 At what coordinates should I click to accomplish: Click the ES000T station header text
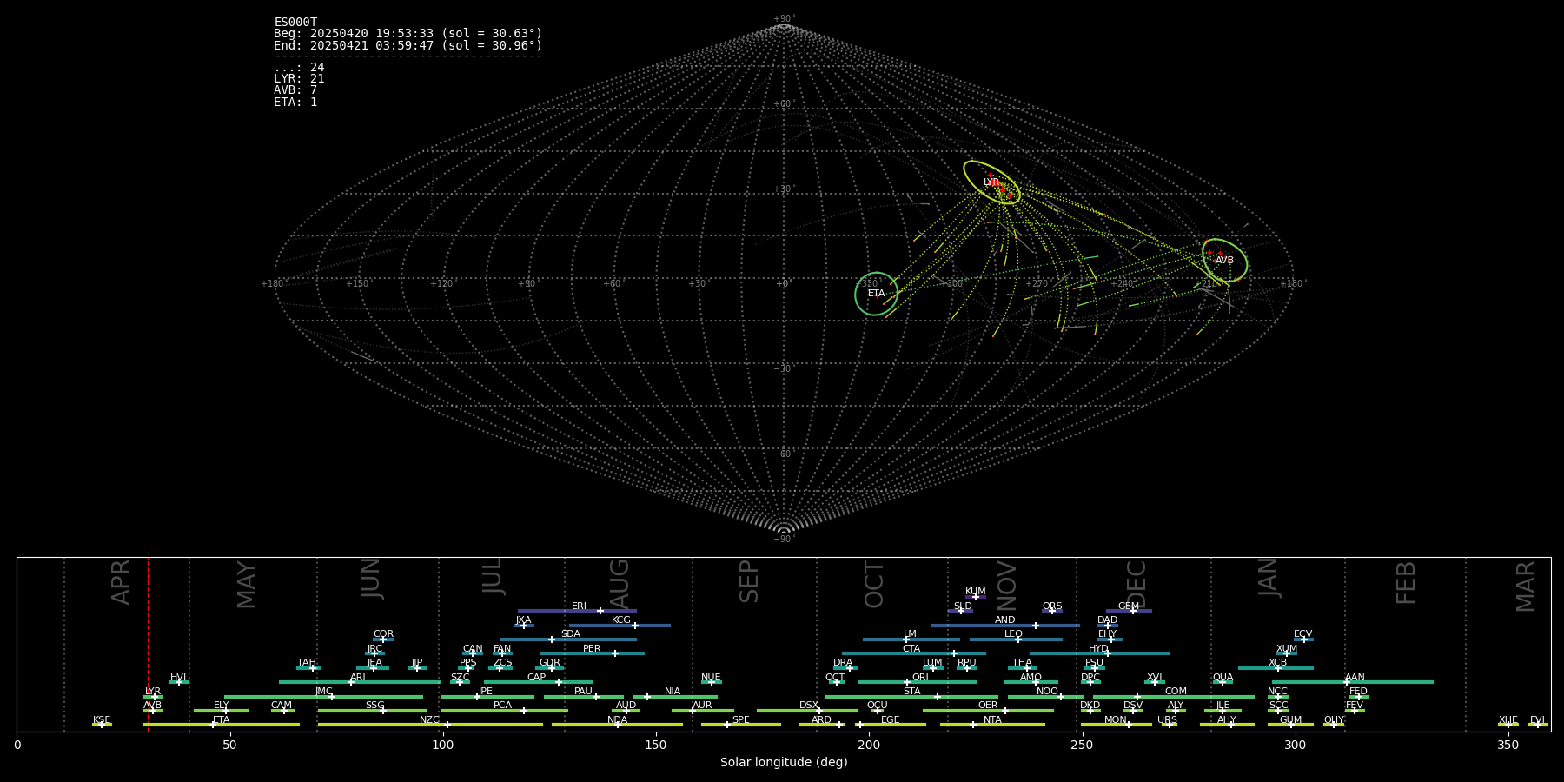[295, 23]
